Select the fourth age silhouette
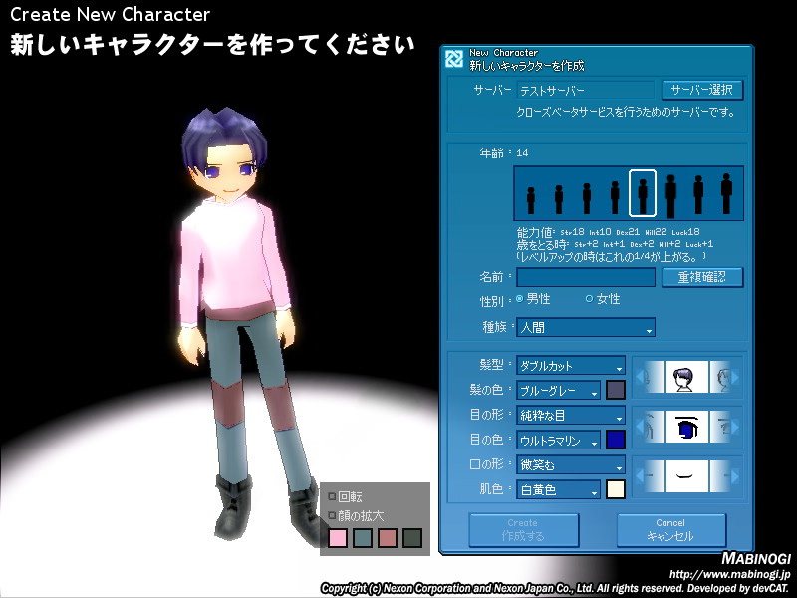The width and height of the screenshot is (797, 598). coord(615,197)
